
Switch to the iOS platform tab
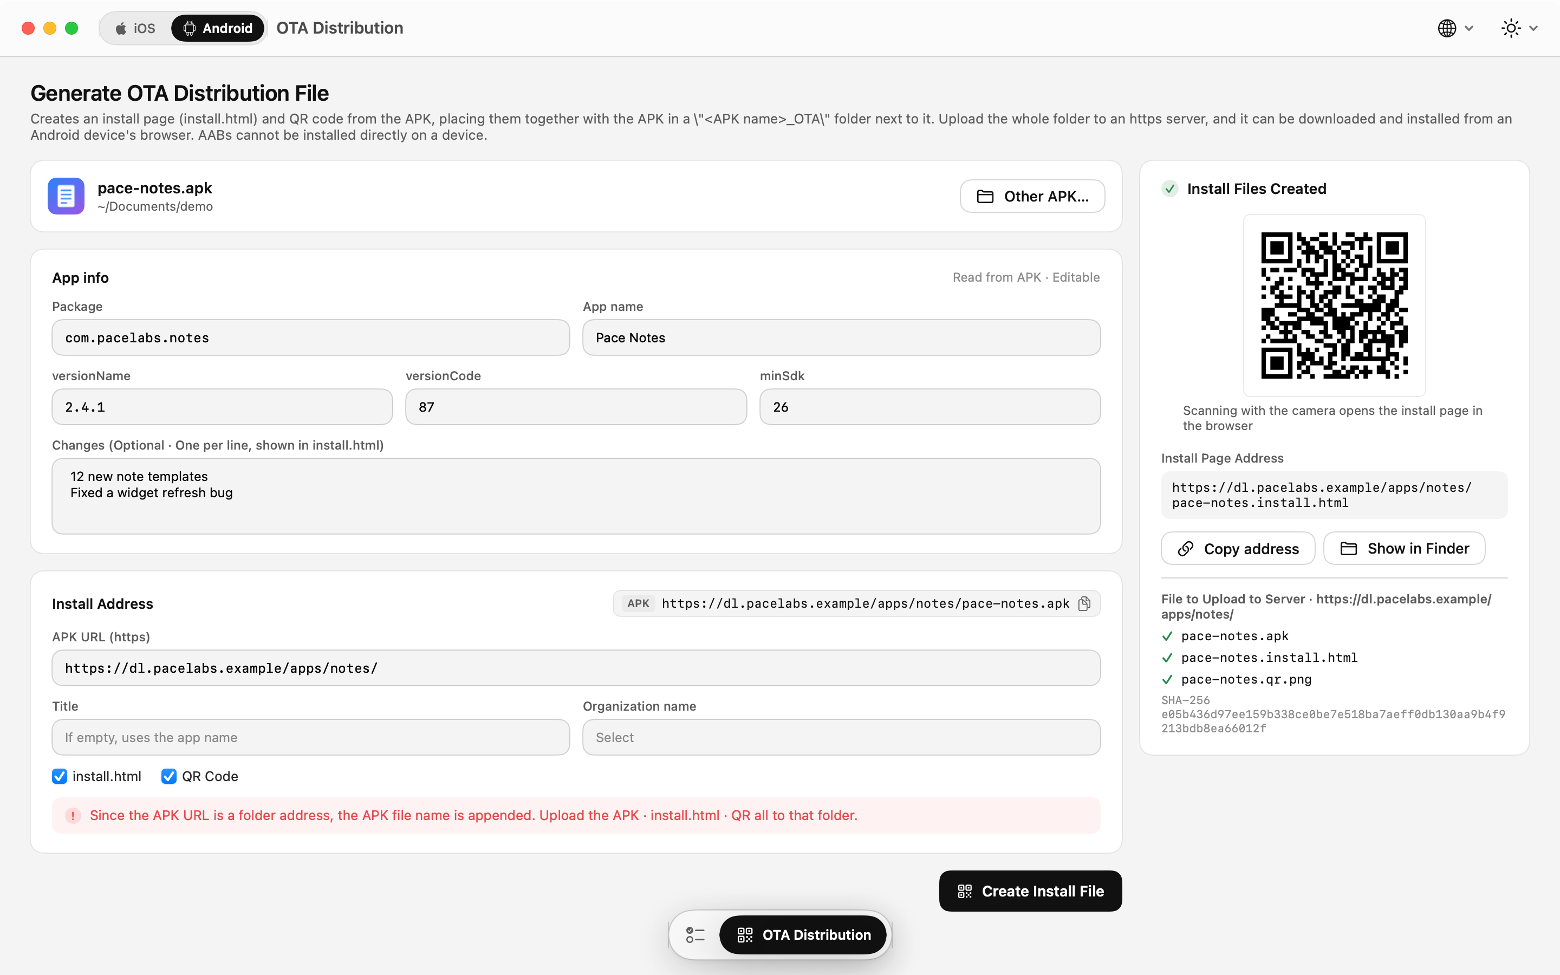[x=136, y=28]
